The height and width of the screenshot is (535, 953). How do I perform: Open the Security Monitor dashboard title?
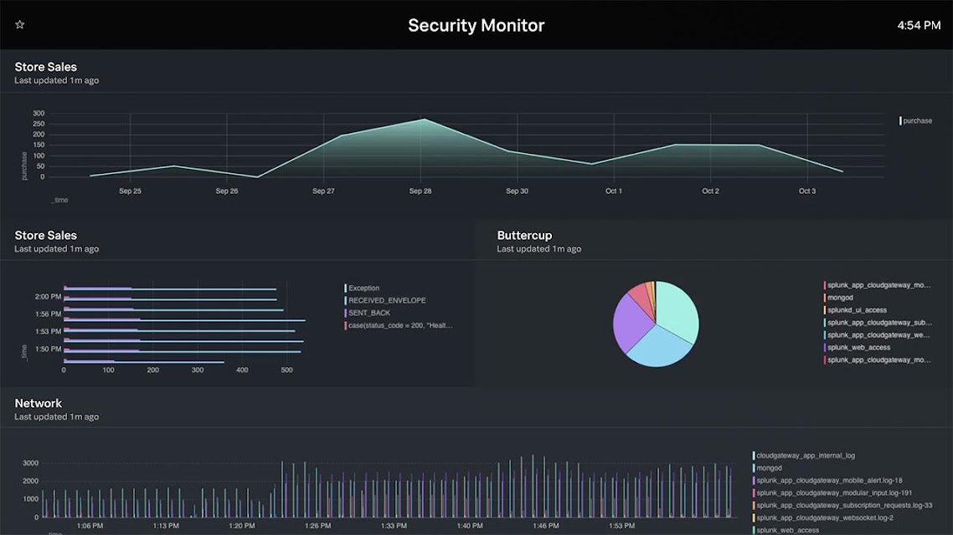click(476, 25)
